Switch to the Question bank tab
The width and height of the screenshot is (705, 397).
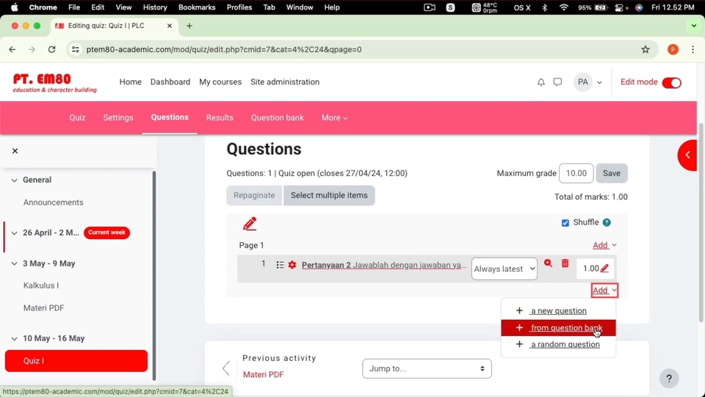pyautogui.click(x=278, y=117)
